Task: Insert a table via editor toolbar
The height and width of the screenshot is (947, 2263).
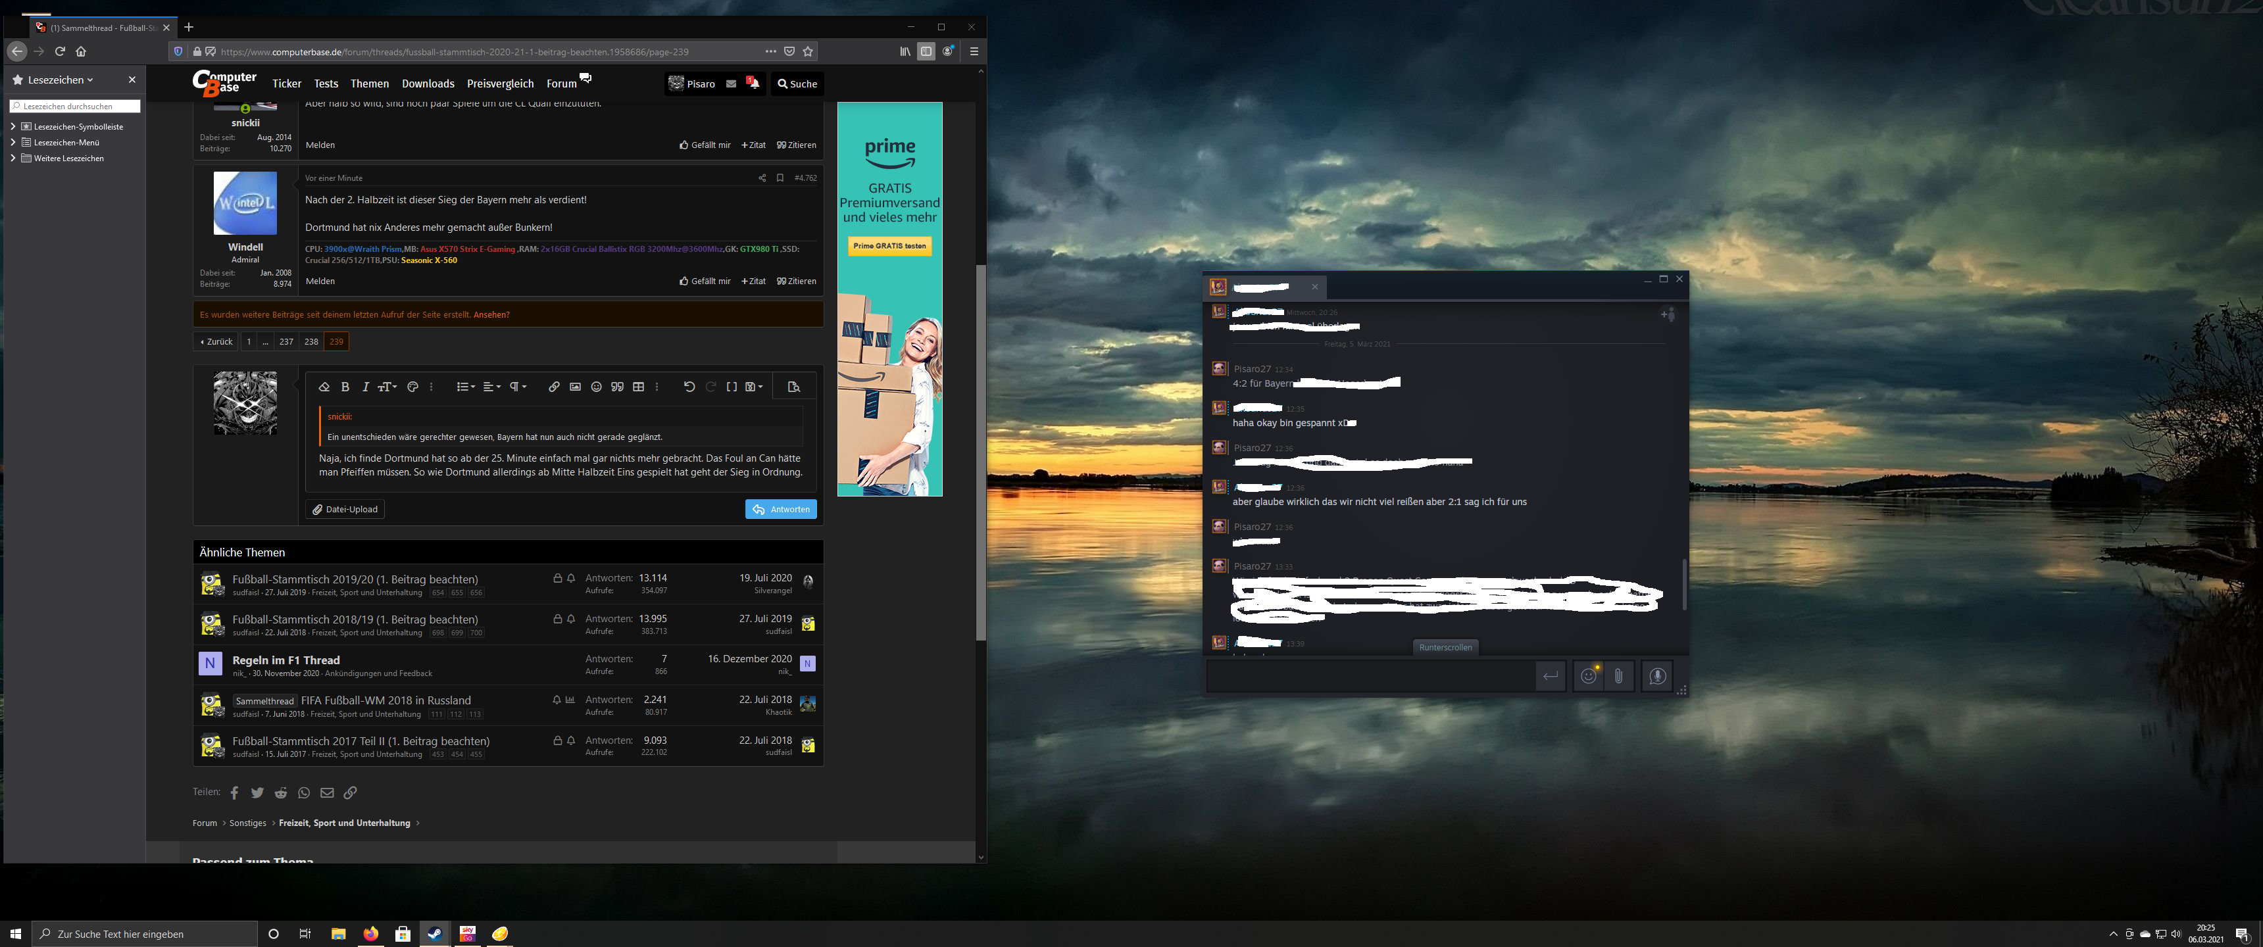Action: click(x=639, y=387)
